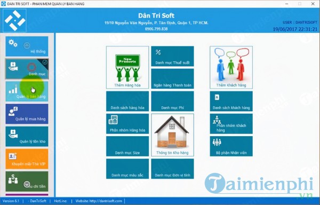Open Ngân hàng Thanh toán tile
The height and width of the screenshot is (205, 320).
172,78
